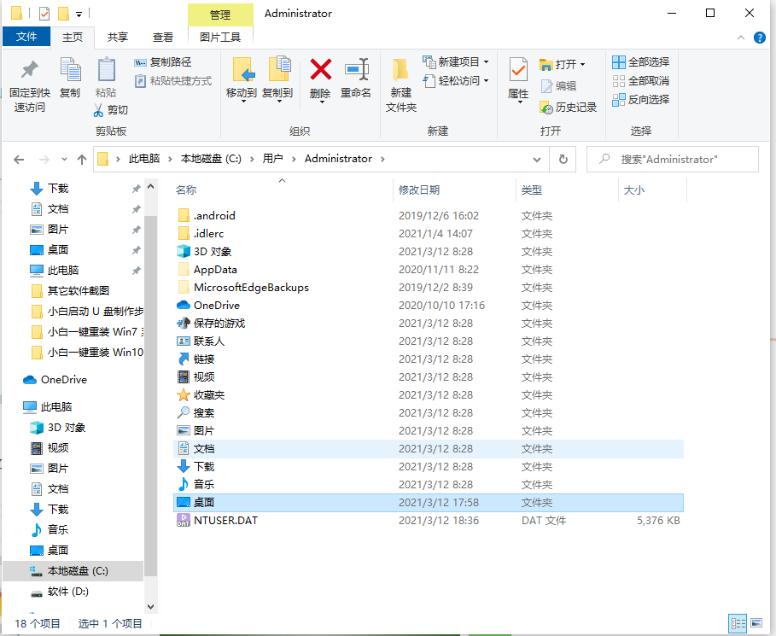Click inside the search Administrator box

point(674,159)
